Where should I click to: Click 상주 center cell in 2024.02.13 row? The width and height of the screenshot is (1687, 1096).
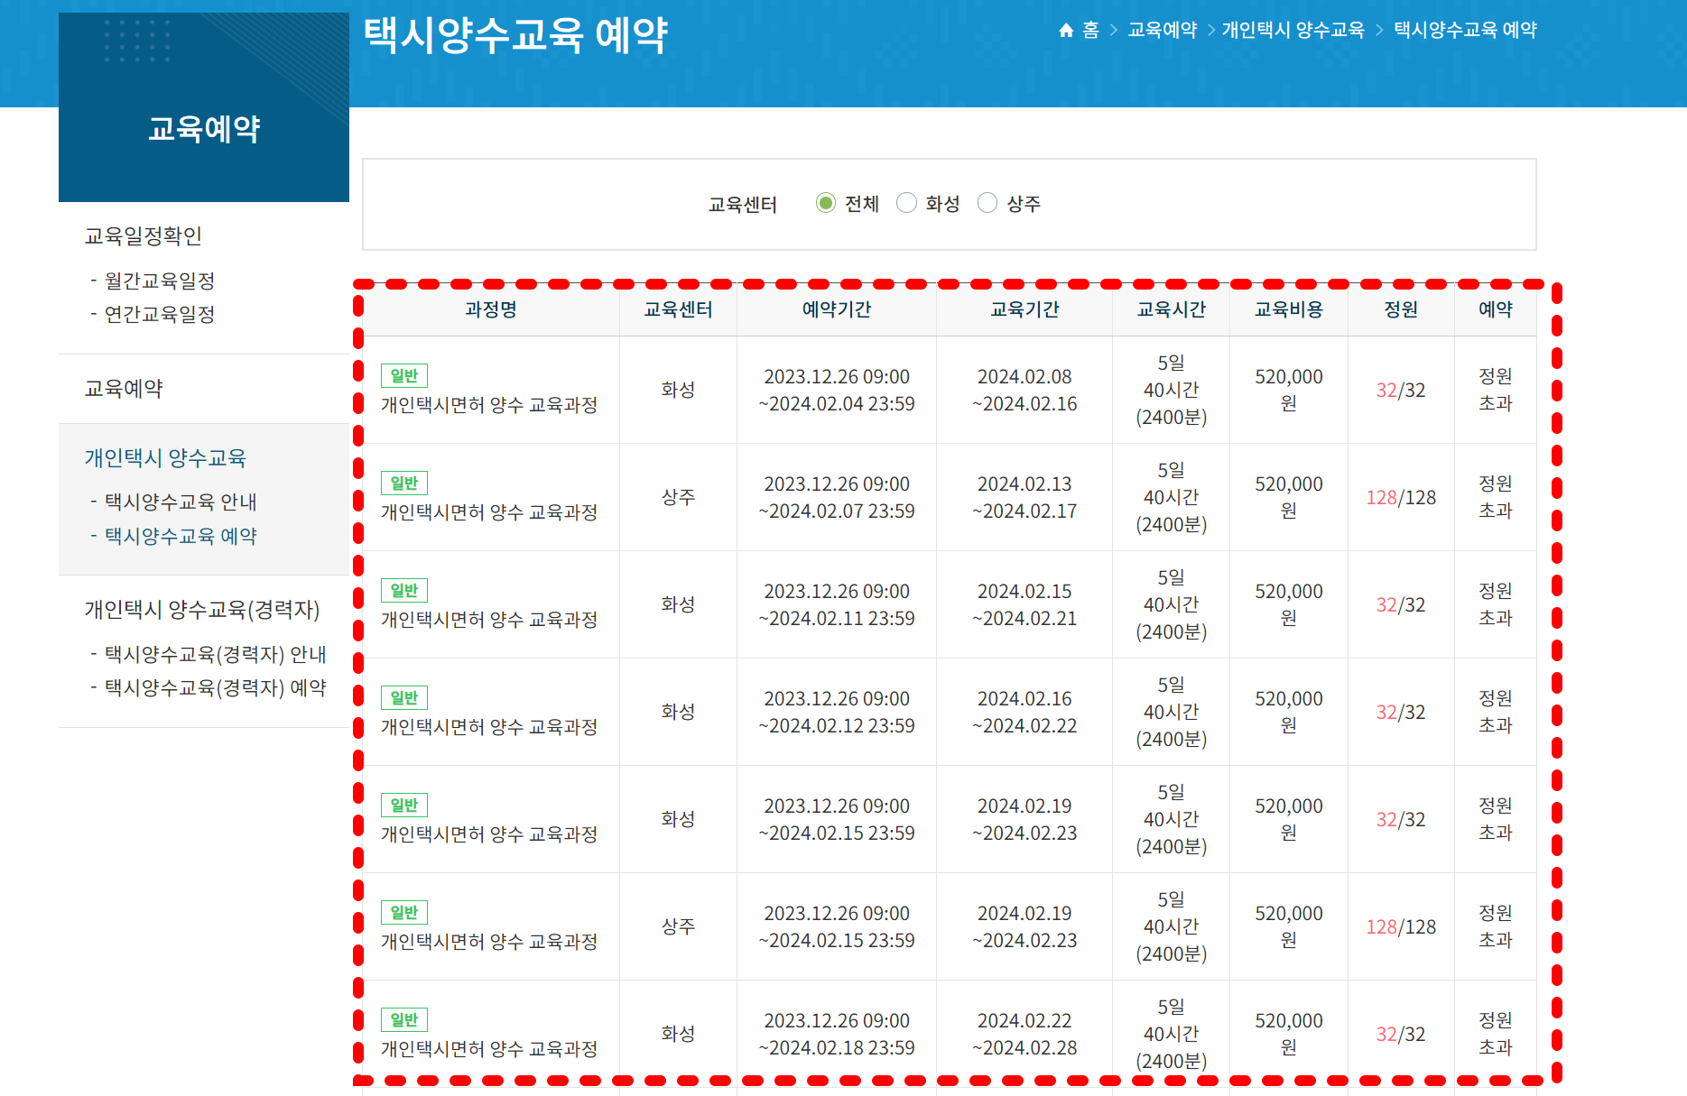[678, 497]
